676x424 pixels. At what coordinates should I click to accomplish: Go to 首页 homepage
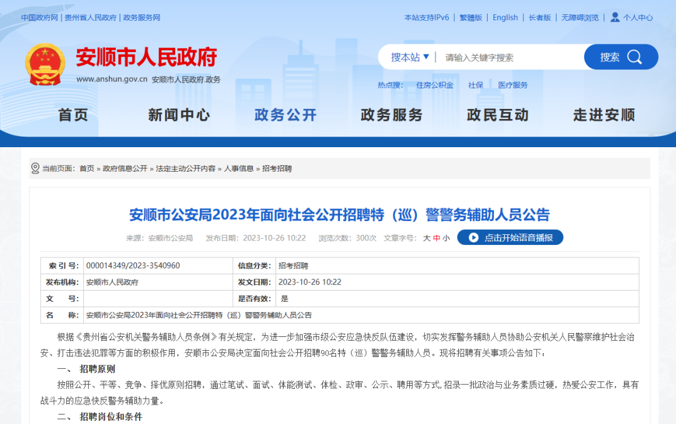(73, 115)
